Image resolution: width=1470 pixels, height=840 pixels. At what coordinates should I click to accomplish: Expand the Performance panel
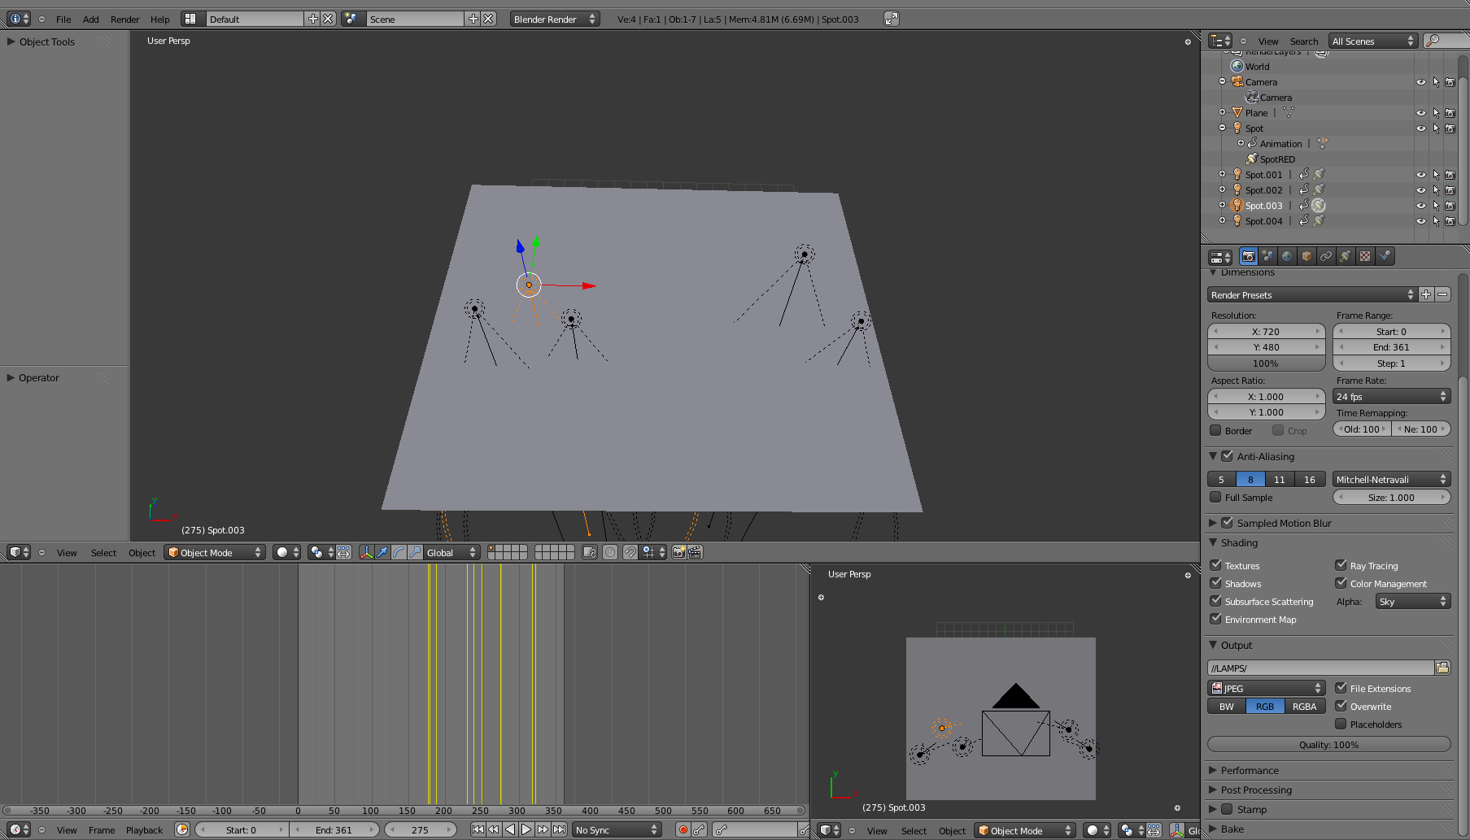tap(1250, 770)
